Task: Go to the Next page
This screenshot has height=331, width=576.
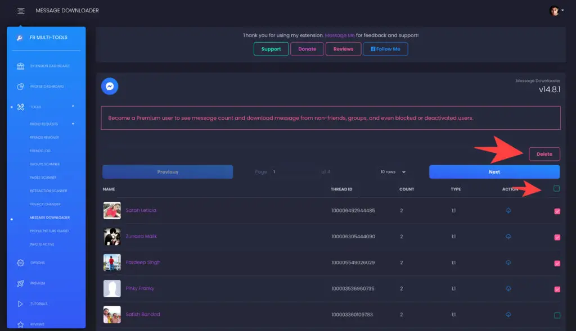Action: pyautogui.click(x=494, y=172)
